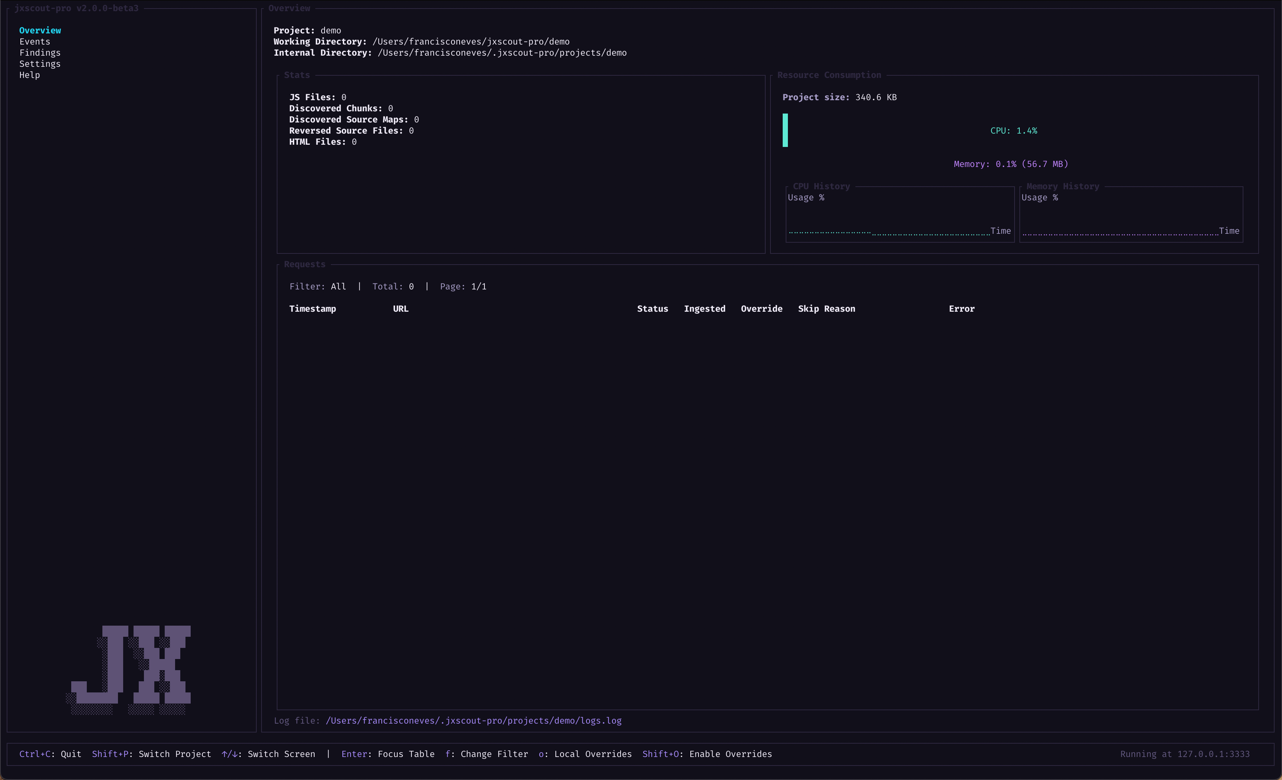Click the Discovered Chunks: 0 stat

pos(341,108)
